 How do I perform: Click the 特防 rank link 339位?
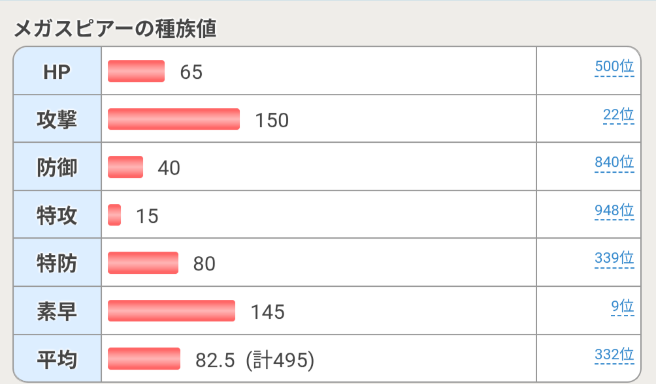tap(614, 258)
